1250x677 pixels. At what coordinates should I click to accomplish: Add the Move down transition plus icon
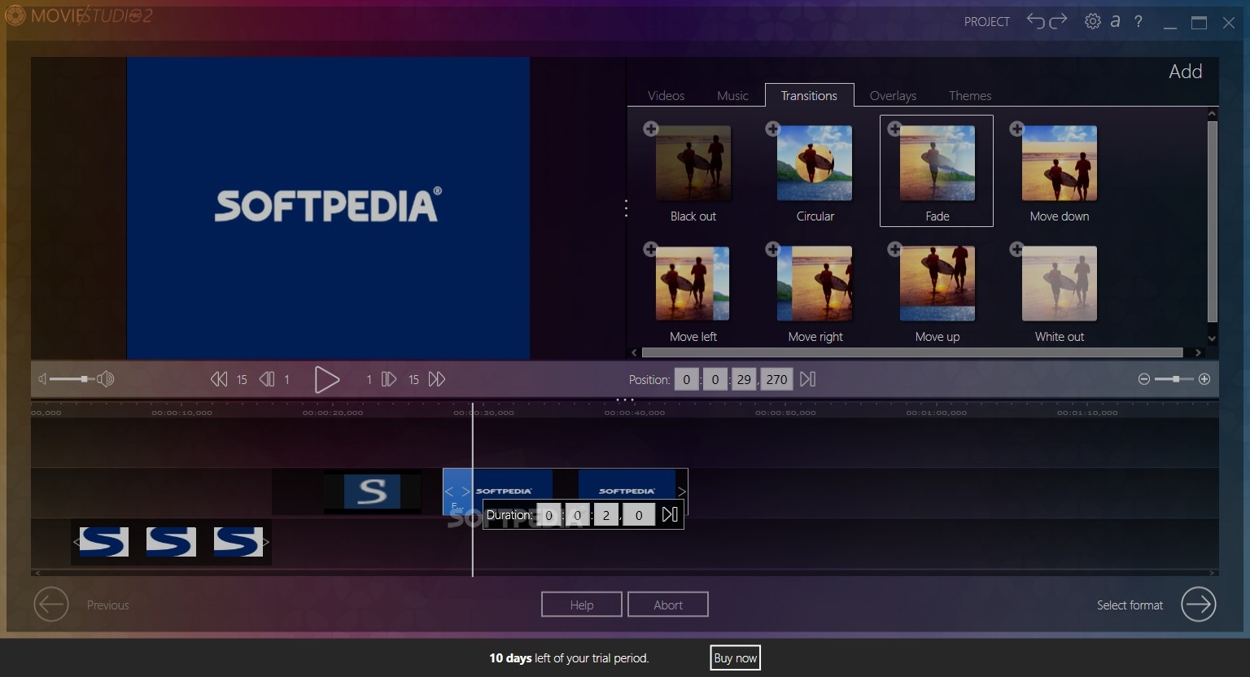click(1016, 129)
